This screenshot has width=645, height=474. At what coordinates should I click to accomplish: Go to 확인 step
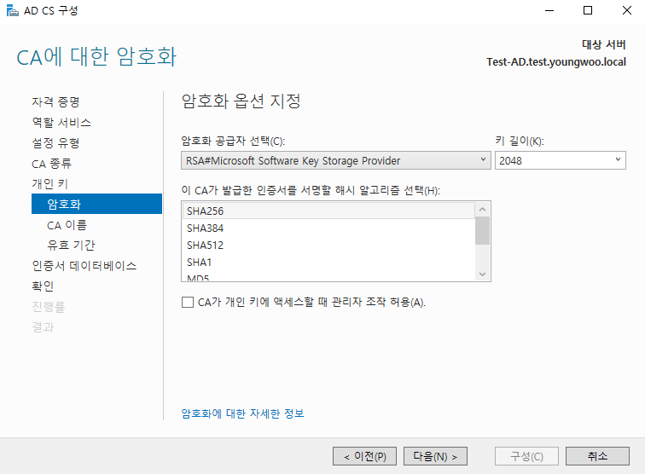(43, 286)
